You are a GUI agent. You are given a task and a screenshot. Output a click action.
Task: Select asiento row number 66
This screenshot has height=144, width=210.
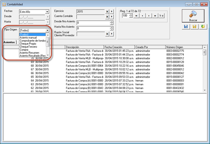click(103, 73)
